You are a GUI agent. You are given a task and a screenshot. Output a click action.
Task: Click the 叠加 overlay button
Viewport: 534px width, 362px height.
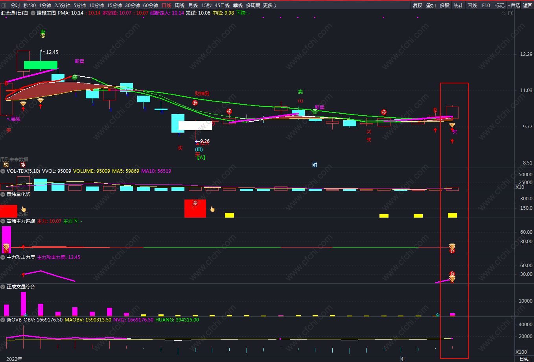(431, 5)
